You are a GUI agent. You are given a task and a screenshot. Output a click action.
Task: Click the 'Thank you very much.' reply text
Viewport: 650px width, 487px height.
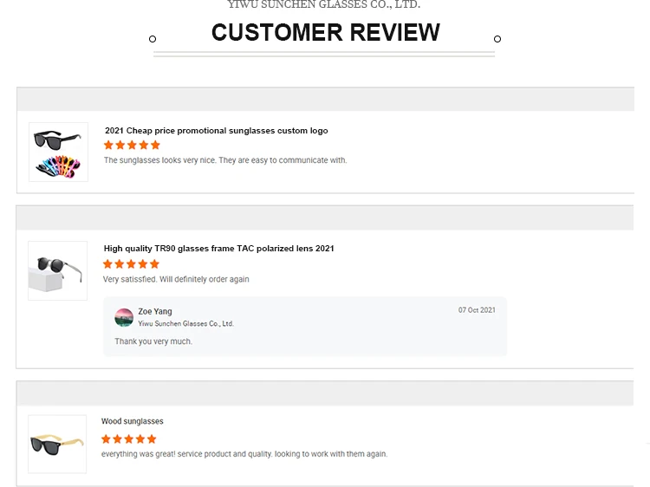click(153, 341)
